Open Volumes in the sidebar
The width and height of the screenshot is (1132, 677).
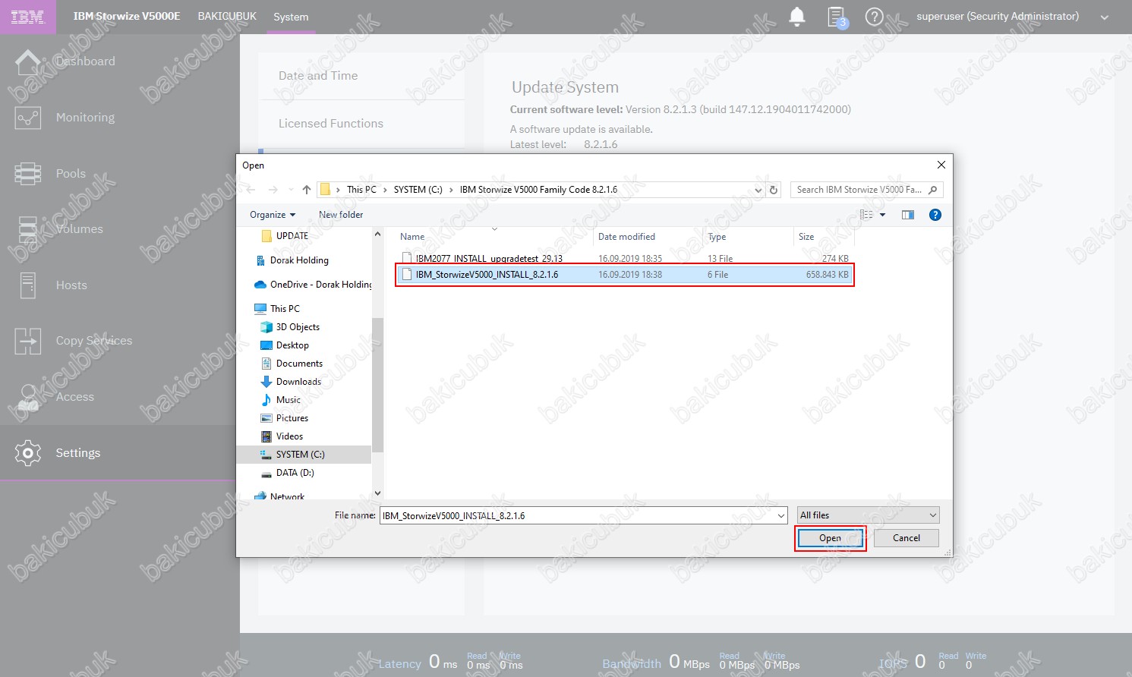pos(79,229)
